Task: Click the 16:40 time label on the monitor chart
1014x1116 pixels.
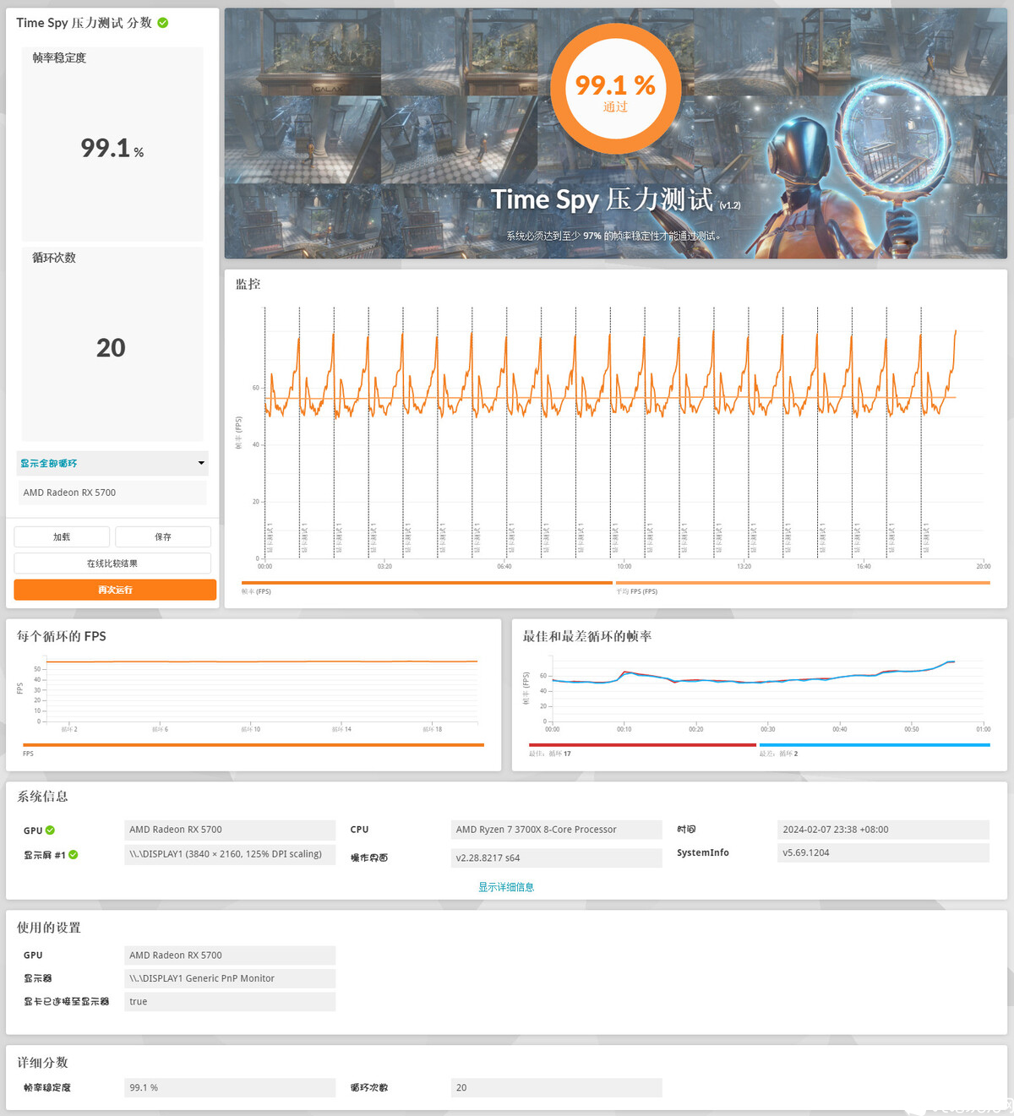Action: pos(864,567)
